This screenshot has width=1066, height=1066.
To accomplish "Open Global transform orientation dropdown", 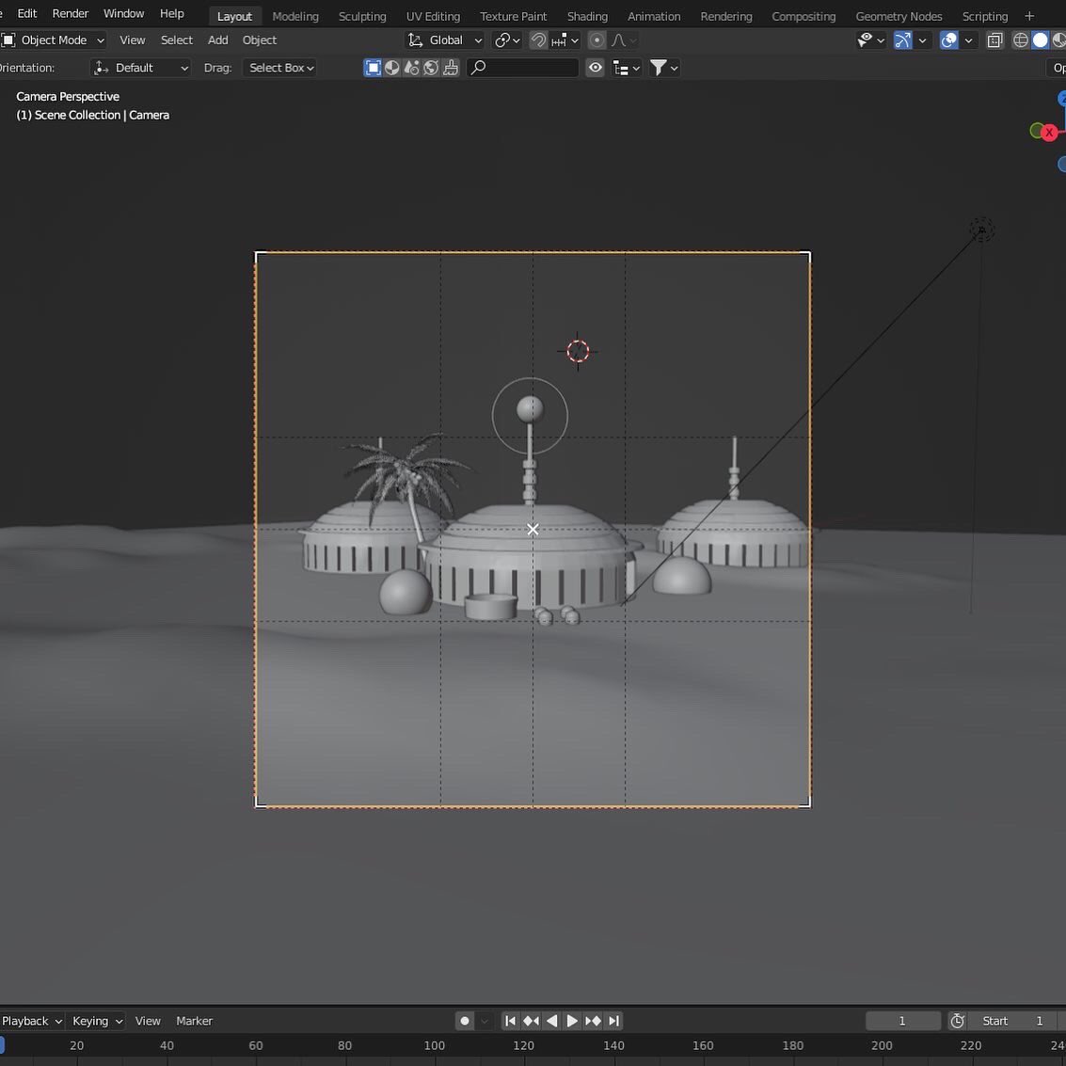I will [x=445, y=40].
